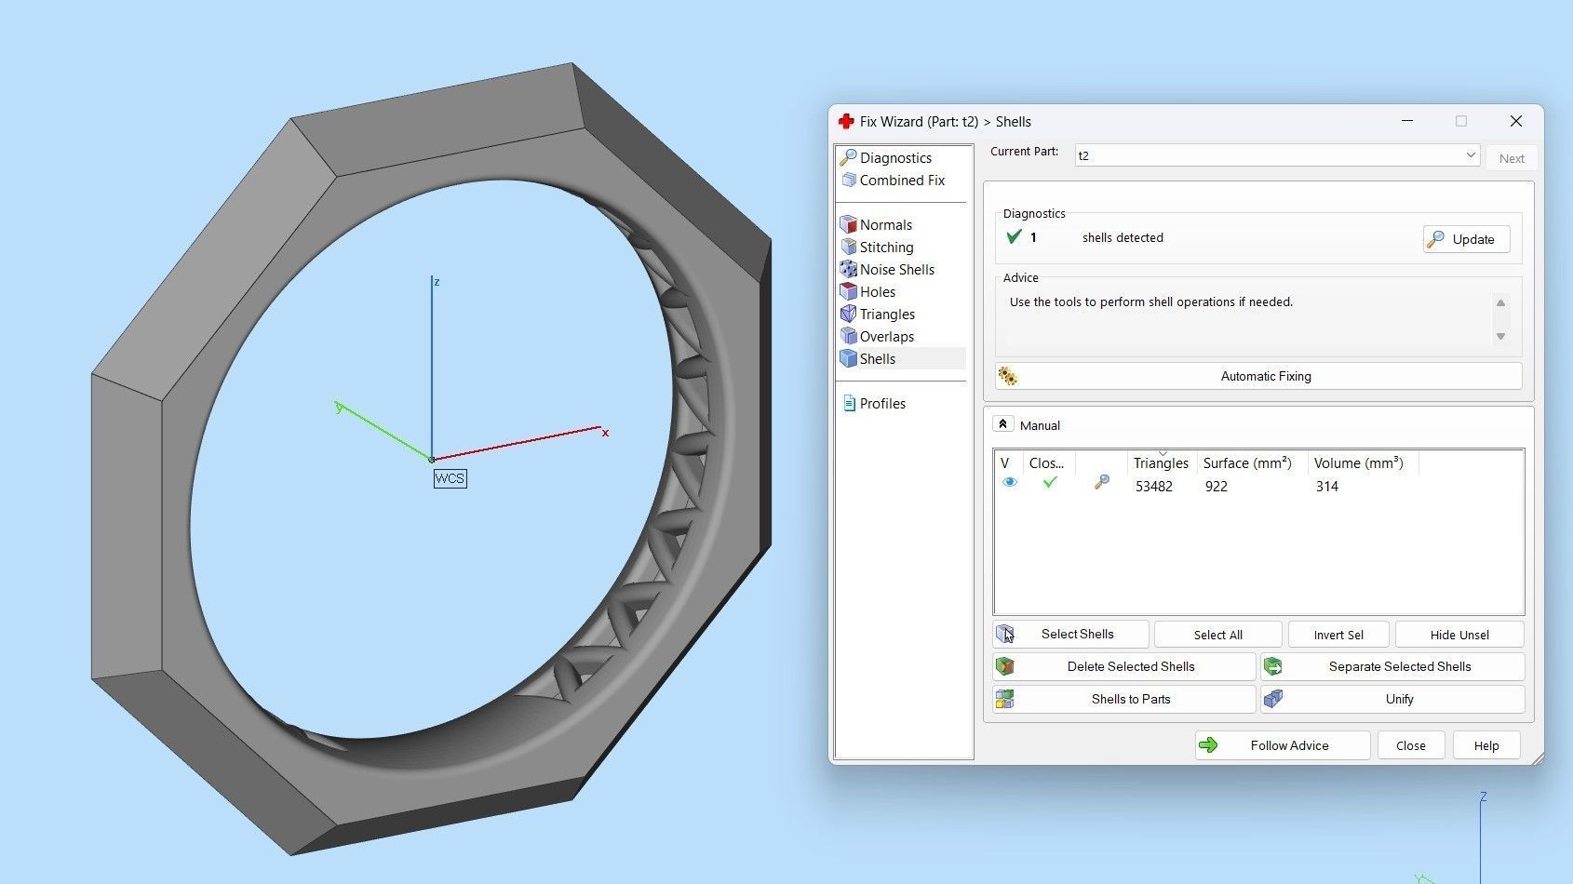Click Delete Selected Shells
Screen dimensions: 1573x884
[1124, 666]
